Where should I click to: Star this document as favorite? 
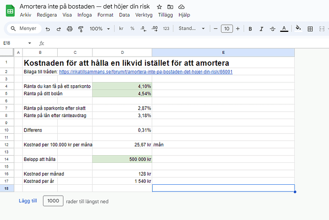(159, 7)
